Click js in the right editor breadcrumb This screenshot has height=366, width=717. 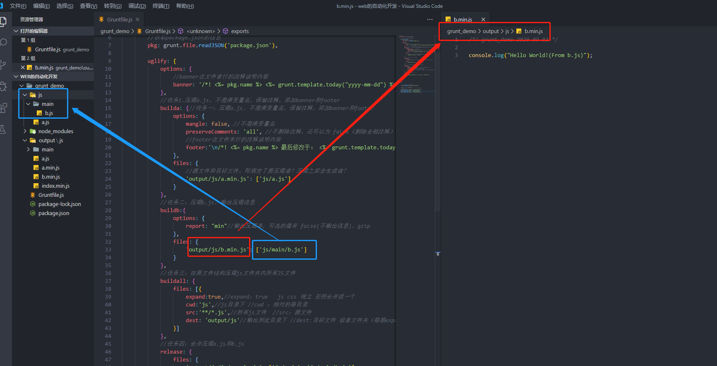coord(507,31)
